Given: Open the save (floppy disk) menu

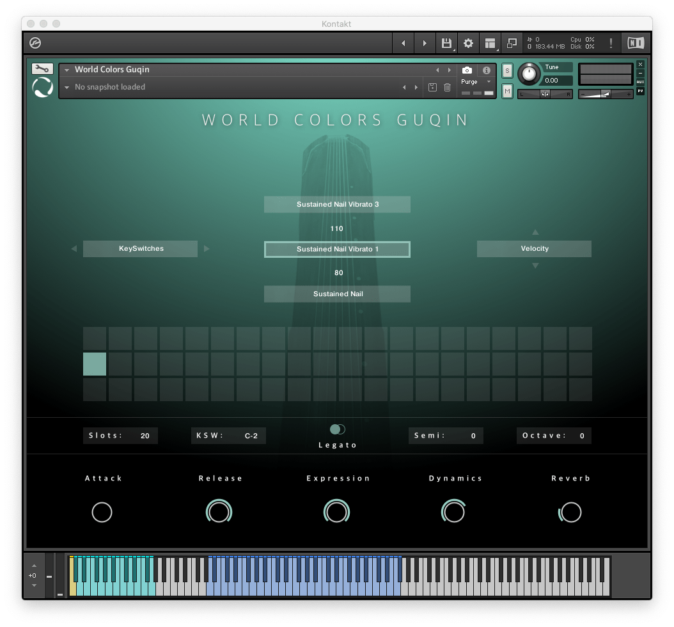Looking at the screenshot, I should coord(446,43).
